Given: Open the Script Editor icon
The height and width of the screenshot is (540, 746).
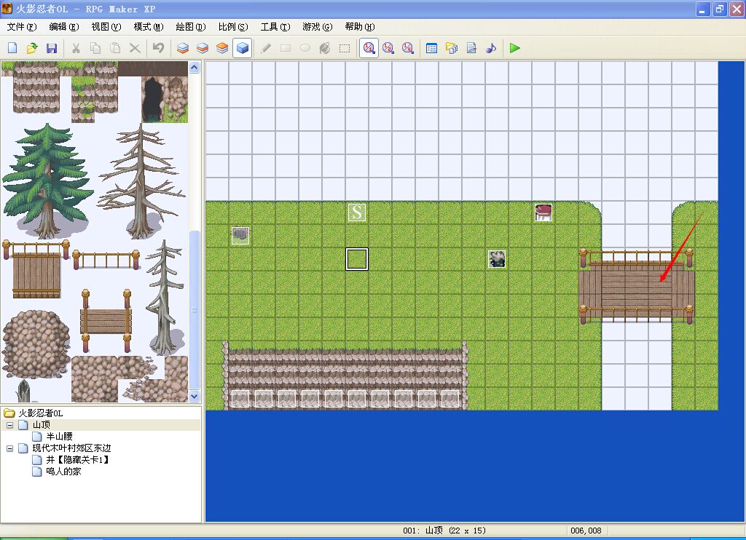Looking at the screenshot, I should tap(471, 48).
